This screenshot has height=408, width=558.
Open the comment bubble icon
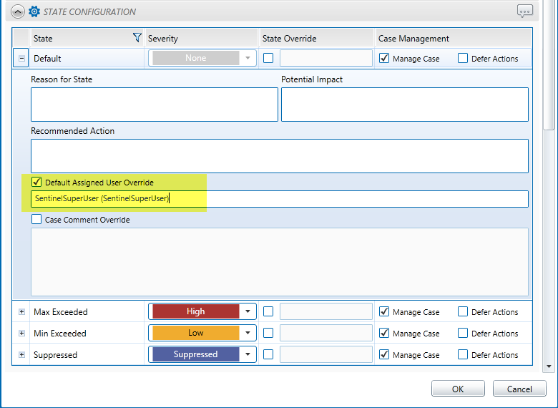point(525,11)
